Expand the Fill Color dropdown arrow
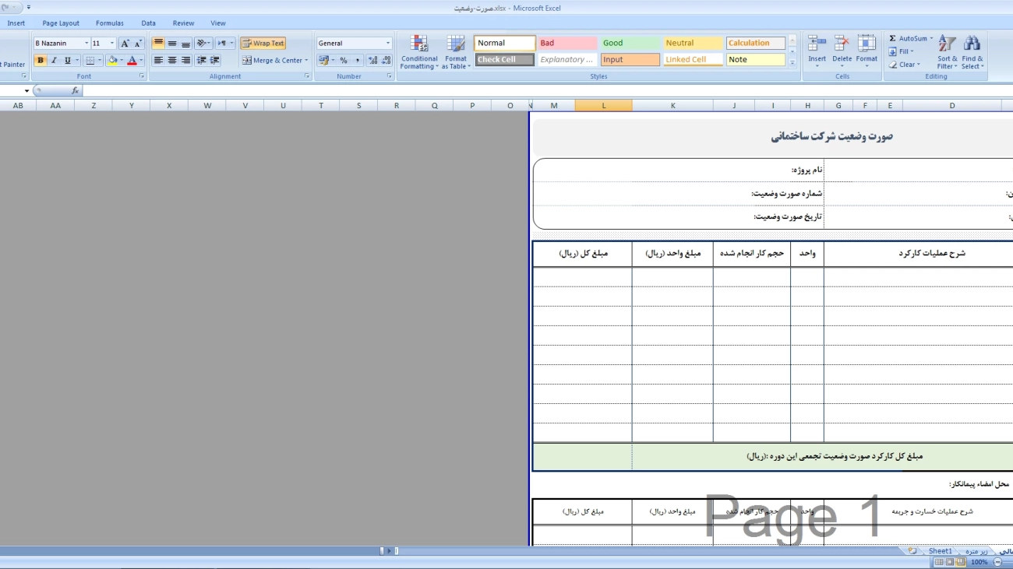1013x569 pixels. (122, 60)
